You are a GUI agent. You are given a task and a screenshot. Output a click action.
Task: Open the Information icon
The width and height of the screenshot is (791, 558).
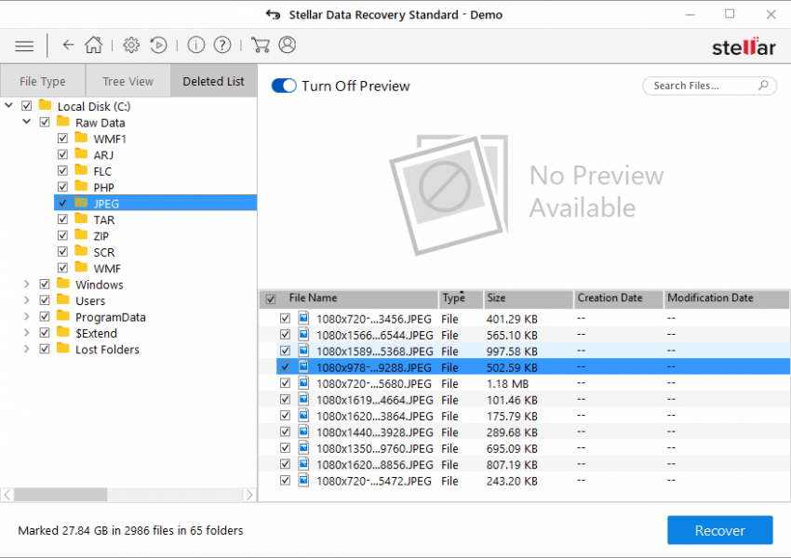pos(196,46)
